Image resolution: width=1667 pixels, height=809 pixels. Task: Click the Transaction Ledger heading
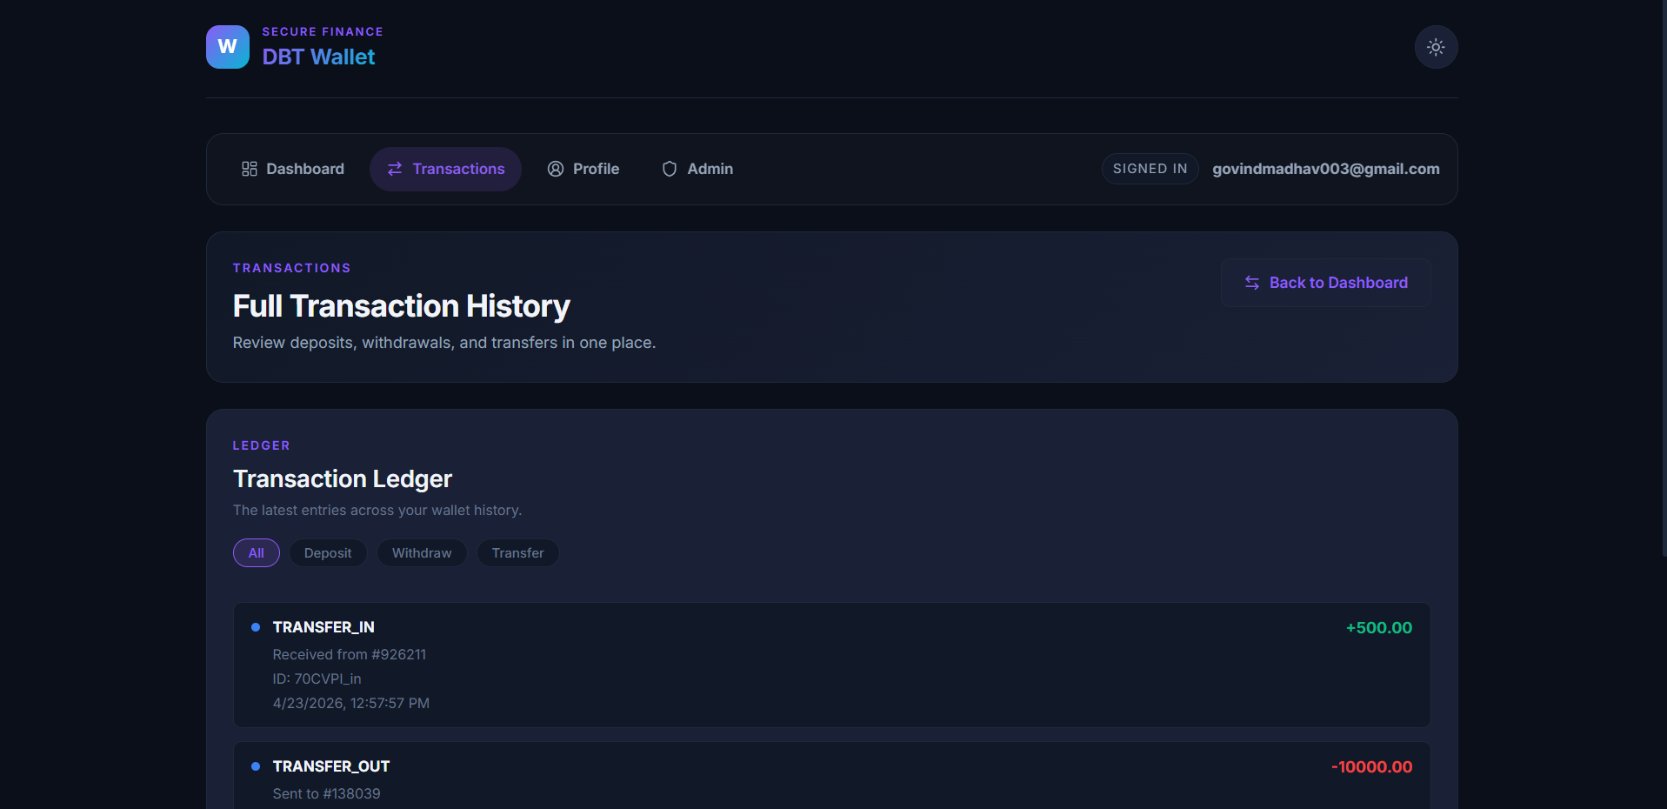343,479
